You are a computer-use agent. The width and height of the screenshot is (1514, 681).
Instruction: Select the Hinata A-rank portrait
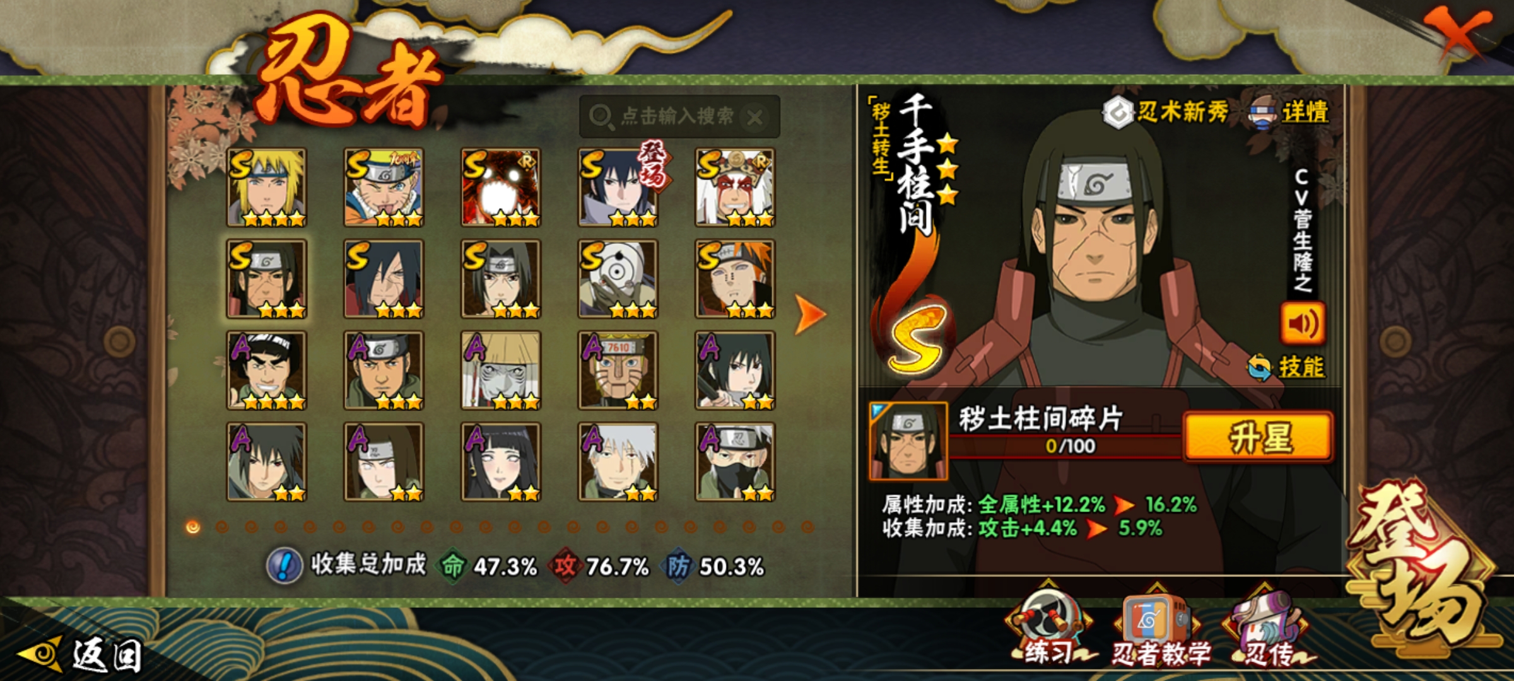pos(501,462)
